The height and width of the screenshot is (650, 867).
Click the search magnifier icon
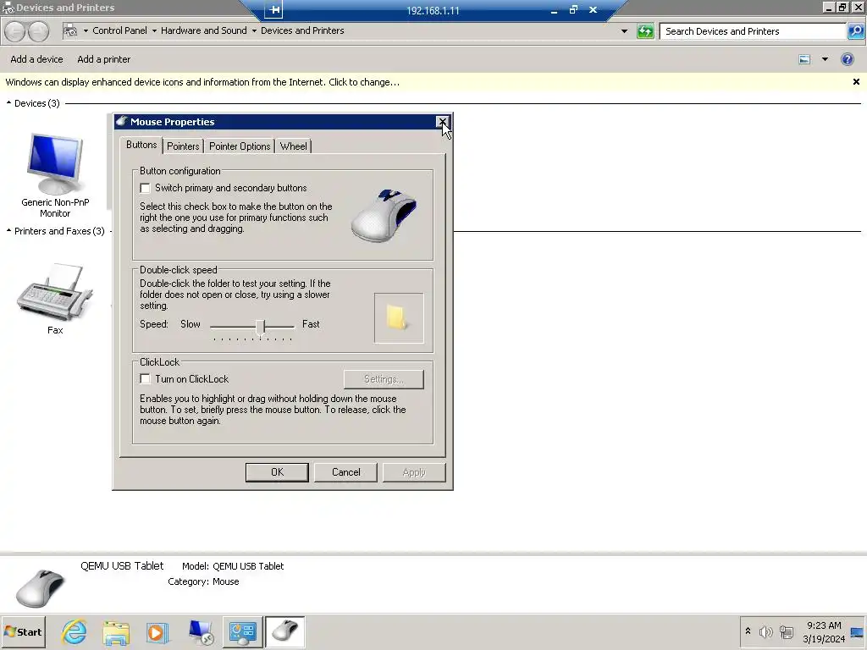click(855, 31)
